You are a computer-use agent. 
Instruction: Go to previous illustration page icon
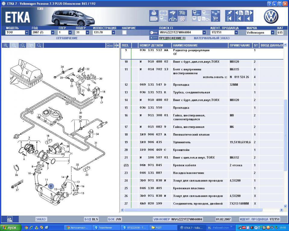[239, 13]
